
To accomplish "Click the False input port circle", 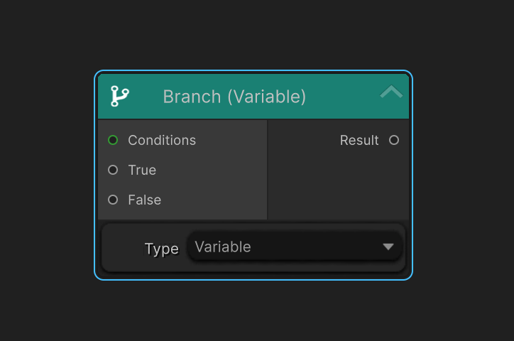I will [x=113, y=200].
